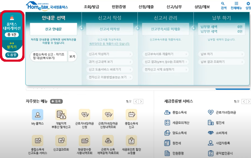Go to next page of 자주찾는 메뉴

pos(141,101)
